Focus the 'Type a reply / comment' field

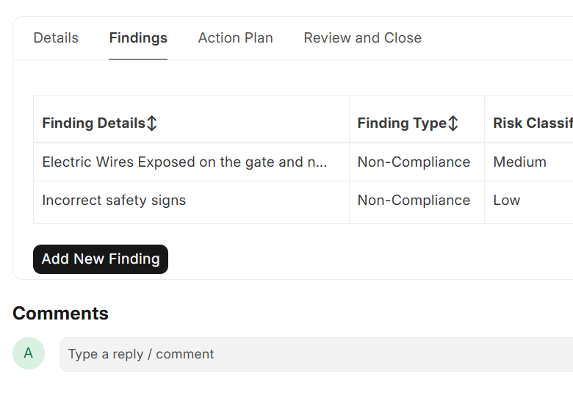point(316,354)
